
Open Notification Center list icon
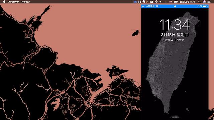209,2
